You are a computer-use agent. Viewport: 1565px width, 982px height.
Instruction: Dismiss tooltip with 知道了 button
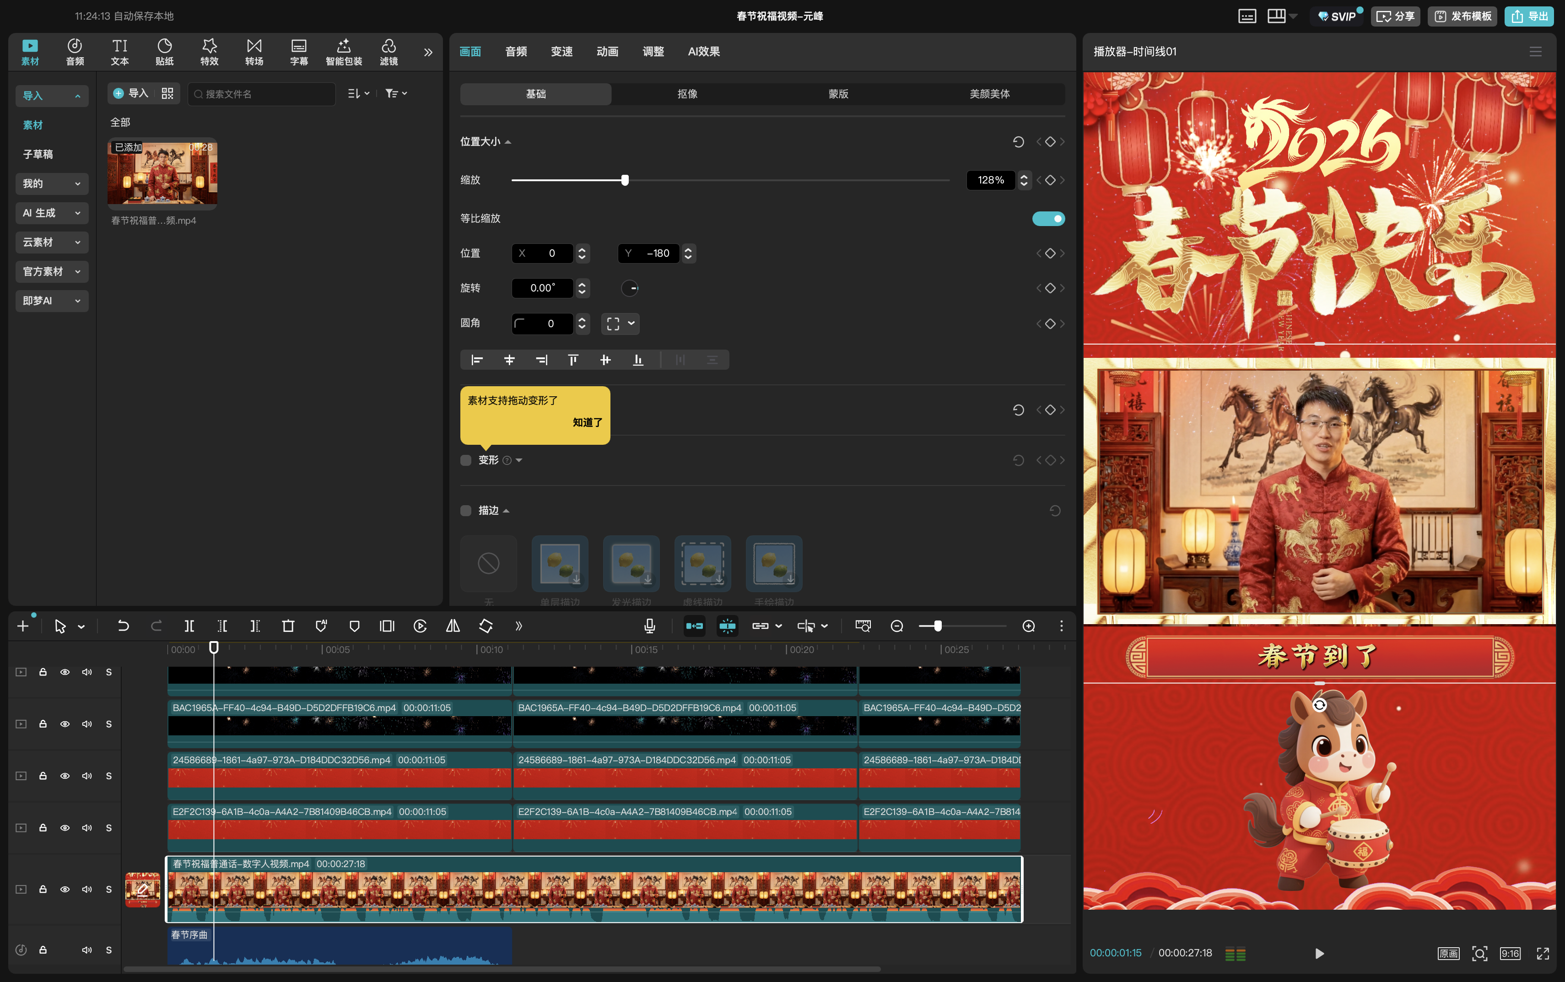[588, 422]
